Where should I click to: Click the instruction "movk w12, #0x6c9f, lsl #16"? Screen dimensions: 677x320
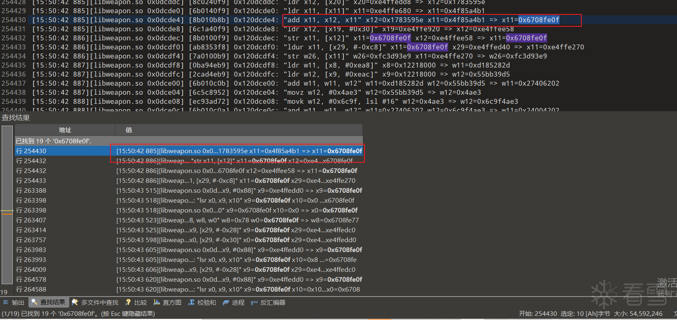pyautogui.click(x=341, y=101)
